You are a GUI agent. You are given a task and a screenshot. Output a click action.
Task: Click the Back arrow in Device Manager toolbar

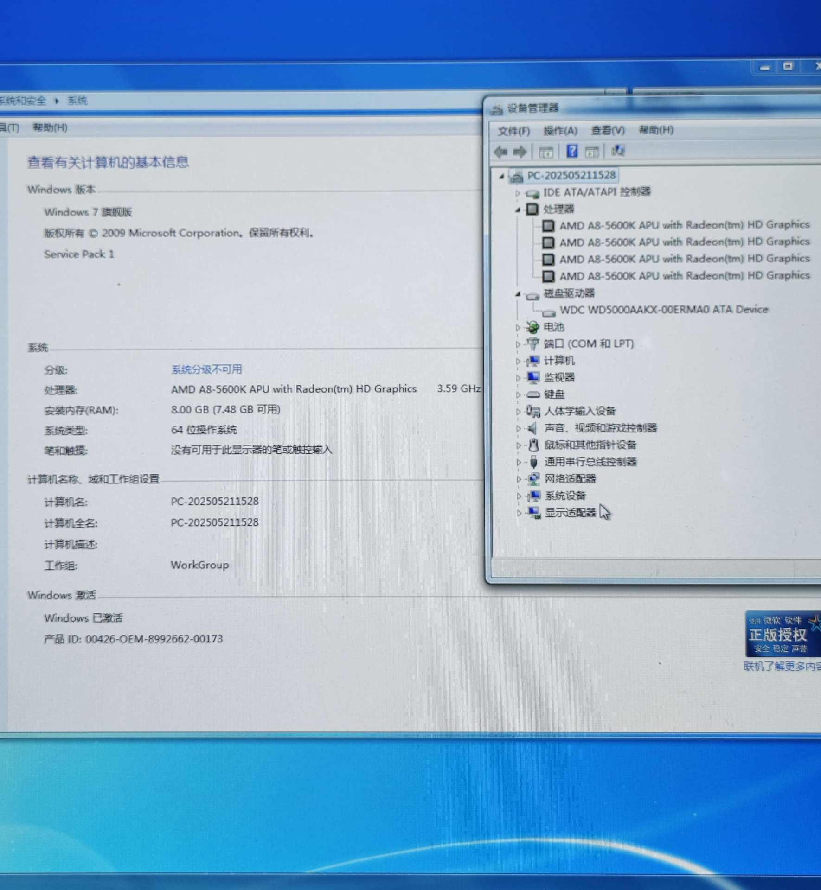(501, 152)
